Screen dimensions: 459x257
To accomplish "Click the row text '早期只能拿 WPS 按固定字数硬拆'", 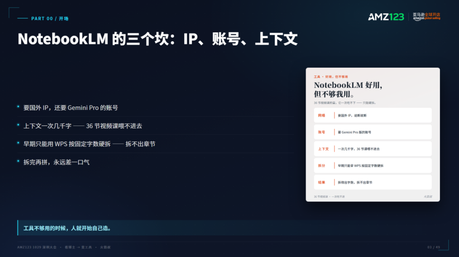I will (x=361, y=165).
